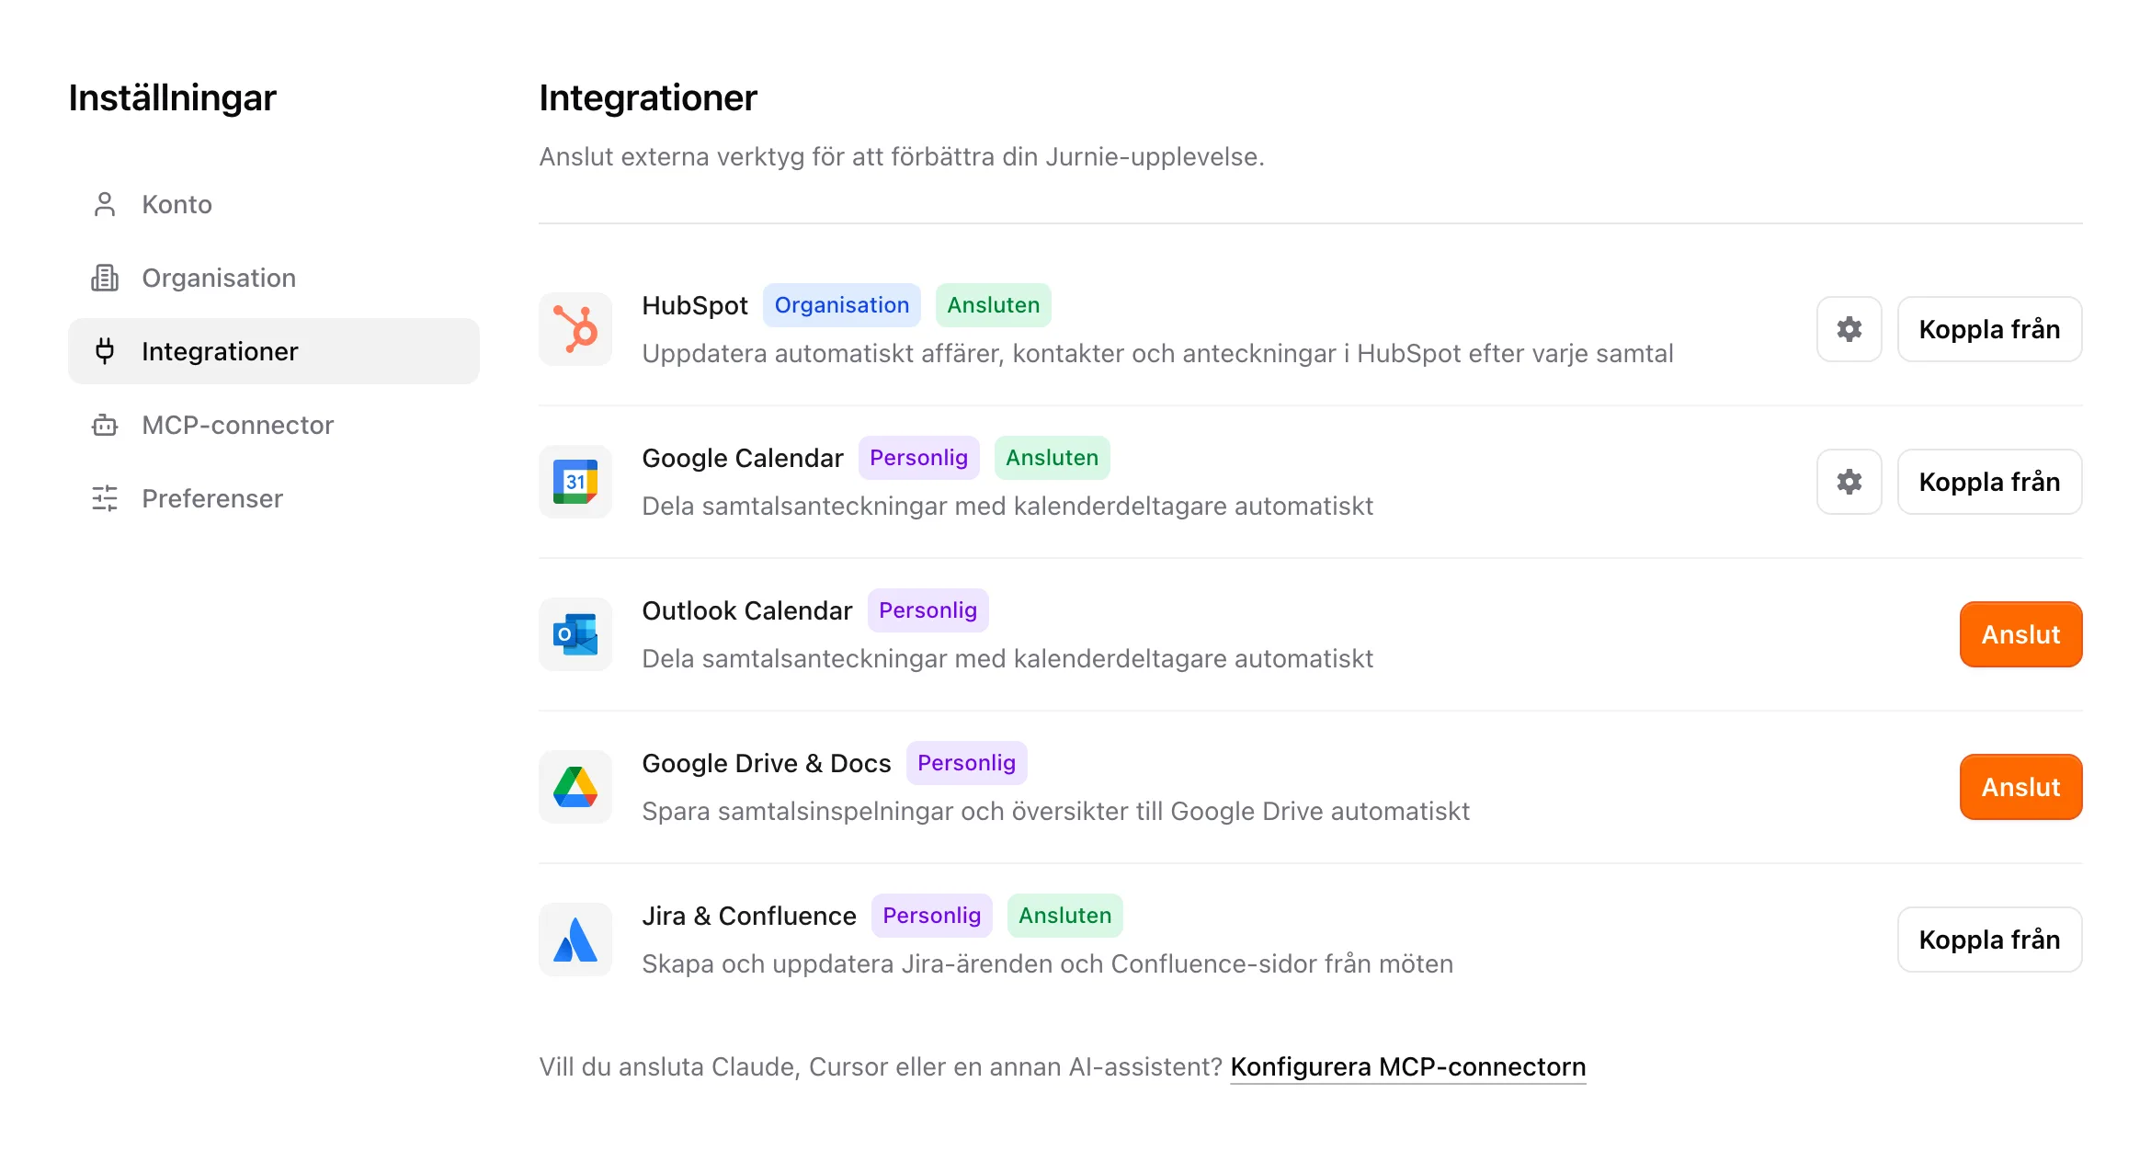Open Google Calendar settings gear
Screen dimensions: 2151x1162
(x=1849, y=482)
